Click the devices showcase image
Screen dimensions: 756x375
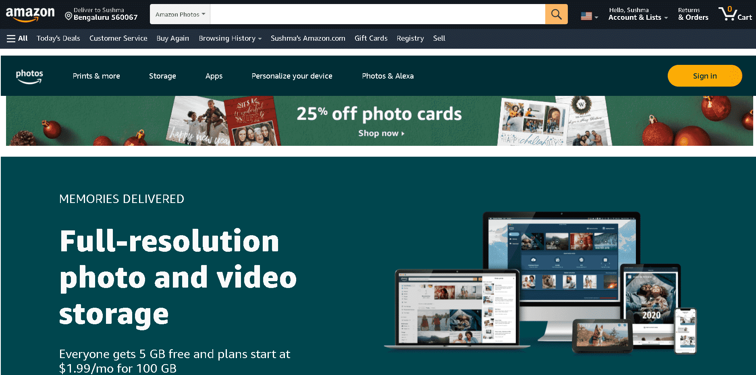pos(540,283)
